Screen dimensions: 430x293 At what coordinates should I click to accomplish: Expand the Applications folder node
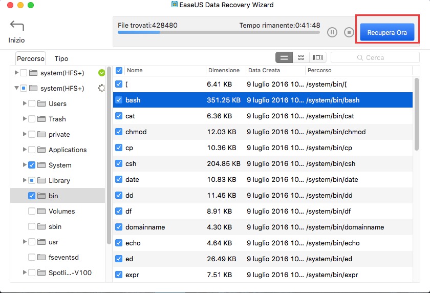pyautogui.click(x=25, y=149)
